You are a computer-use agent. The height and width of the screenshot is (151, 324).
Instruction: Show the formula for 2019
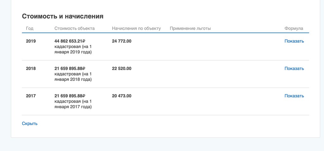click(x=294, y=41)
